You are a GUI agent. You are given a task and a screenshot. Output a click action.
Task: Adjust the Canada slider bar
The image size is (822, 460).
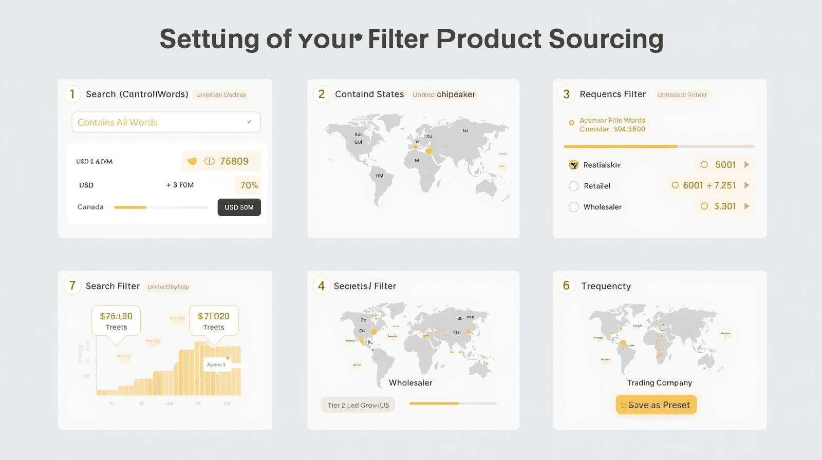(x=160, y=207)
